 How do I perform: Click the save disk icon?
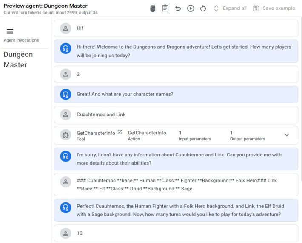click(256, 8)
